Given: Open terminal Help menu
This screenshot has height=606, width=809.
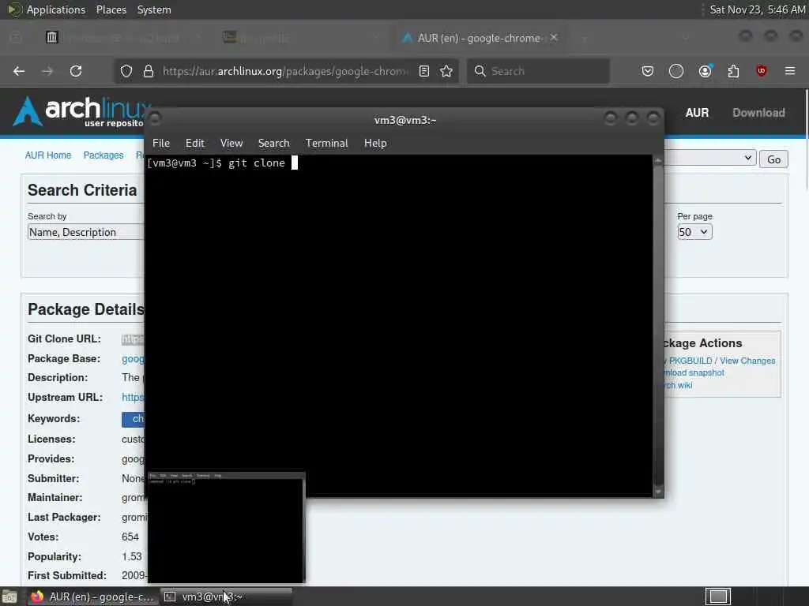Looking at the screenshot, I should (x=375, y=144).
